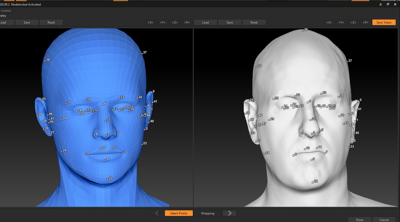This screenshot has width=400, height=222.
Task: Switch to the Wrapping step
Action: point(208,213)
